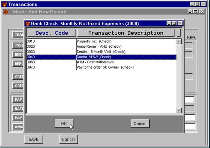The height and width of the screenshot is (148, 210).
Task: Maximize the Transactions window
Action: [197, 4]
